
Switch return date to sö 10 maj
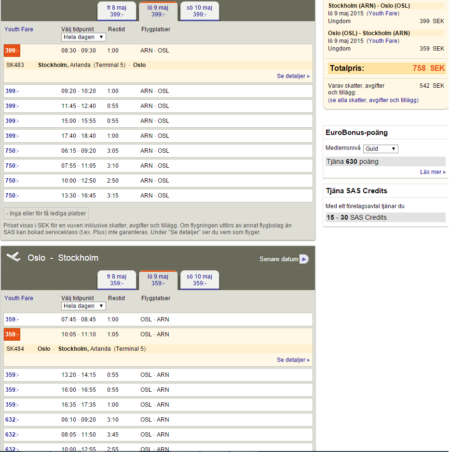pos(199,280)
